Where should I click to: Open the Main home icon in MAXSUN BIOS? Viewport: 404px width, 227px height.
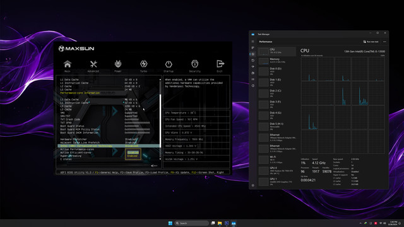click(x=68, y=64)
